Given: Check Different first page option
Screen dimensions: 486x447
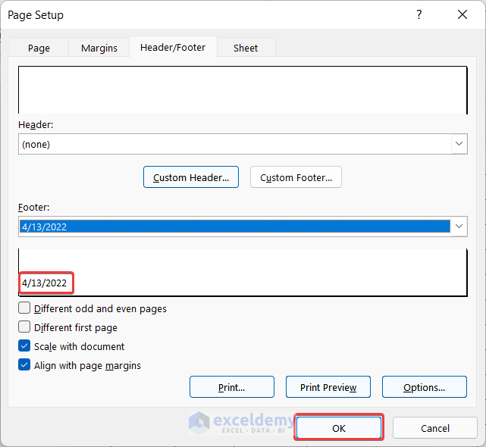Looking at the screenshot, I should point(25,328).
